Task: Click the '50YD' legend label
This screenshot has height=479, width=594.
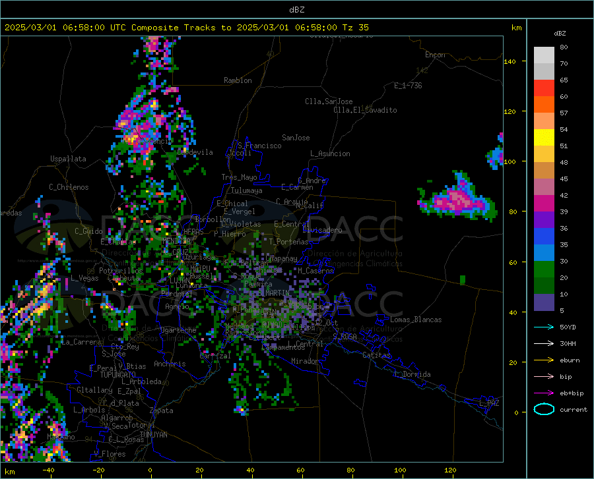Action: pos(568,327)
